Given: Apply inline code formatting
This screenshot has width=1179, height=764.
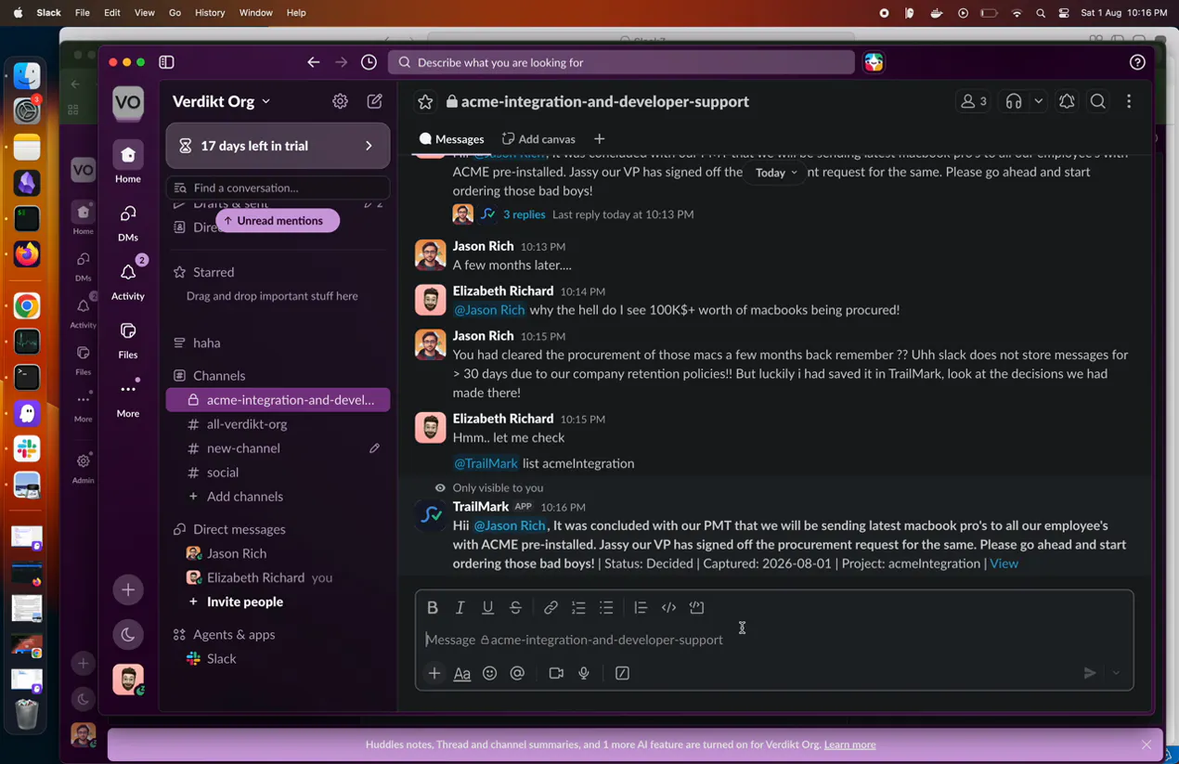Looking at the screenshot, I should pyautogui.click(x=668, y=608).
